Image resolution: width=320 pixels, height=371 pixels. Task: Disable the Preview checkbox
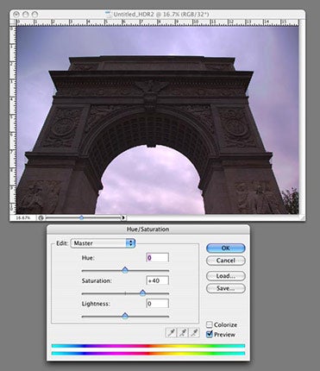tap(210, 335)
